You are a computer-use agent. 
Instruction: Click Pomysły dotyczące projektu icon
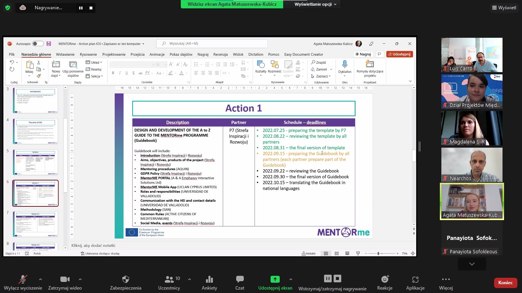pos(370,64)
